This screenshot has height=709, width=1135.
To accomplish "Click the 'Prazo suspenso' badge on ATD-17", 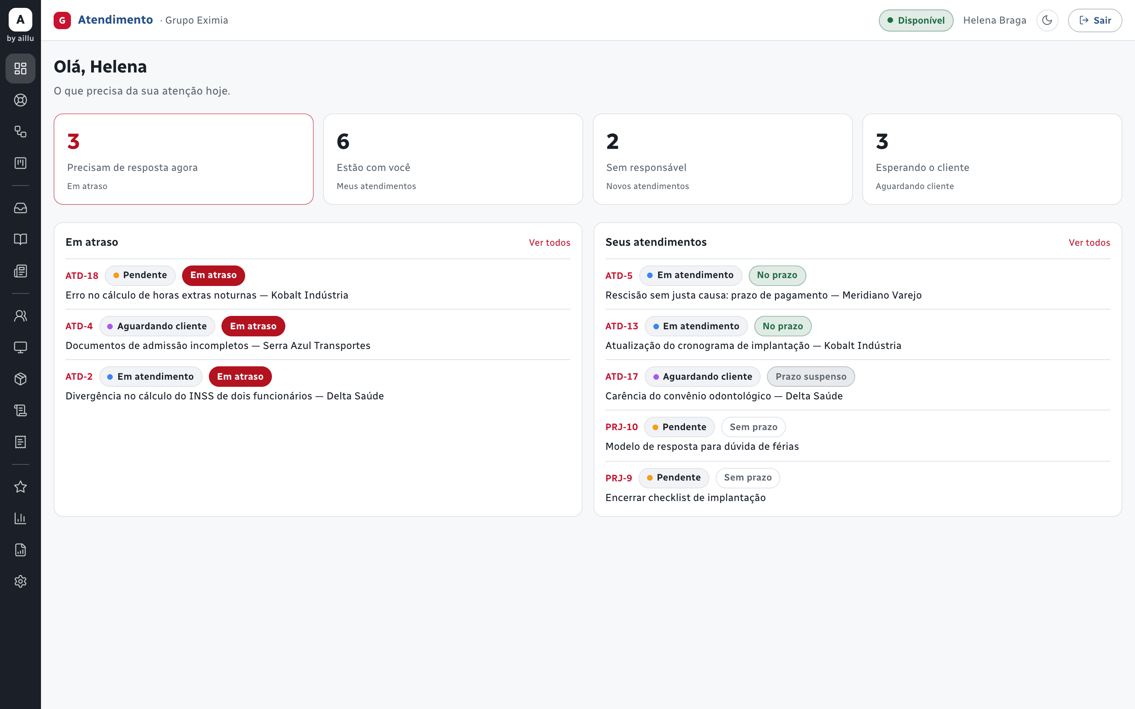I will click(810, 377).
